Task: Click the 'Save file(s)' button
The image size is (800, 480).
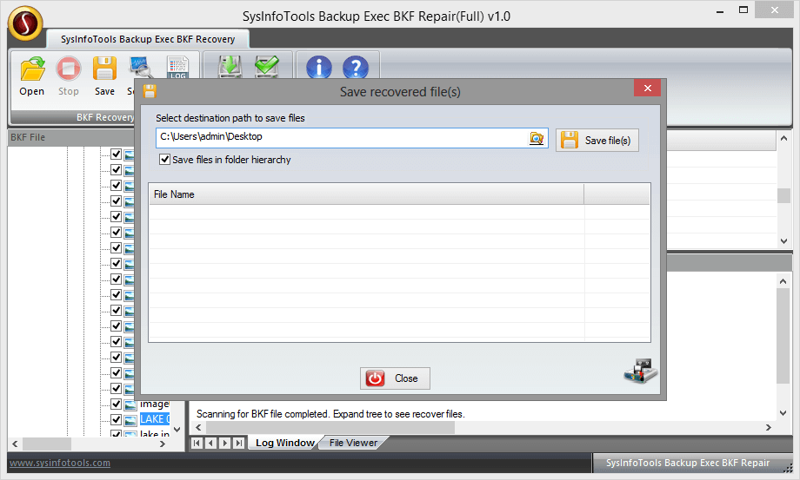Action: click(x=597, y=140)
